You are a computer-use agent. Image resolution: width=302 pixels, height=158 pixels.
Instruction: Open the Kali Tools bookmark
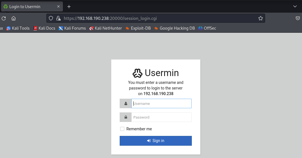coord(18,28)
